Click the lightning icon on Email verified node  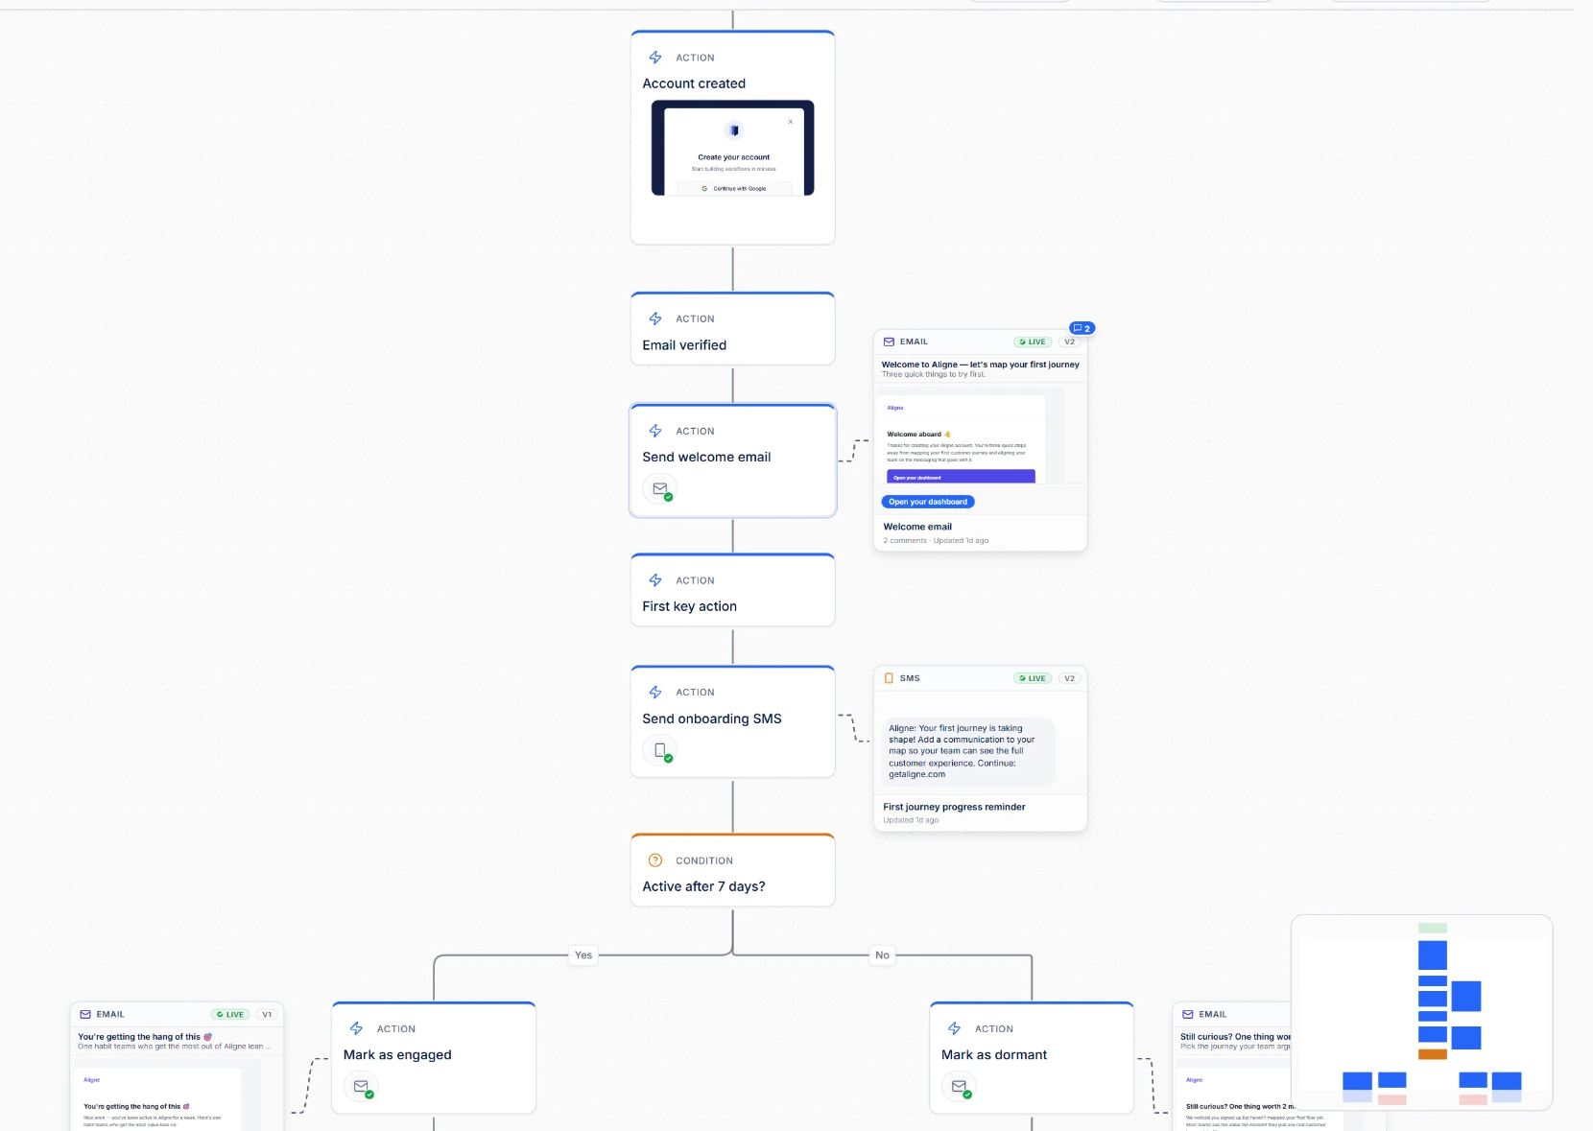(655, 318)
